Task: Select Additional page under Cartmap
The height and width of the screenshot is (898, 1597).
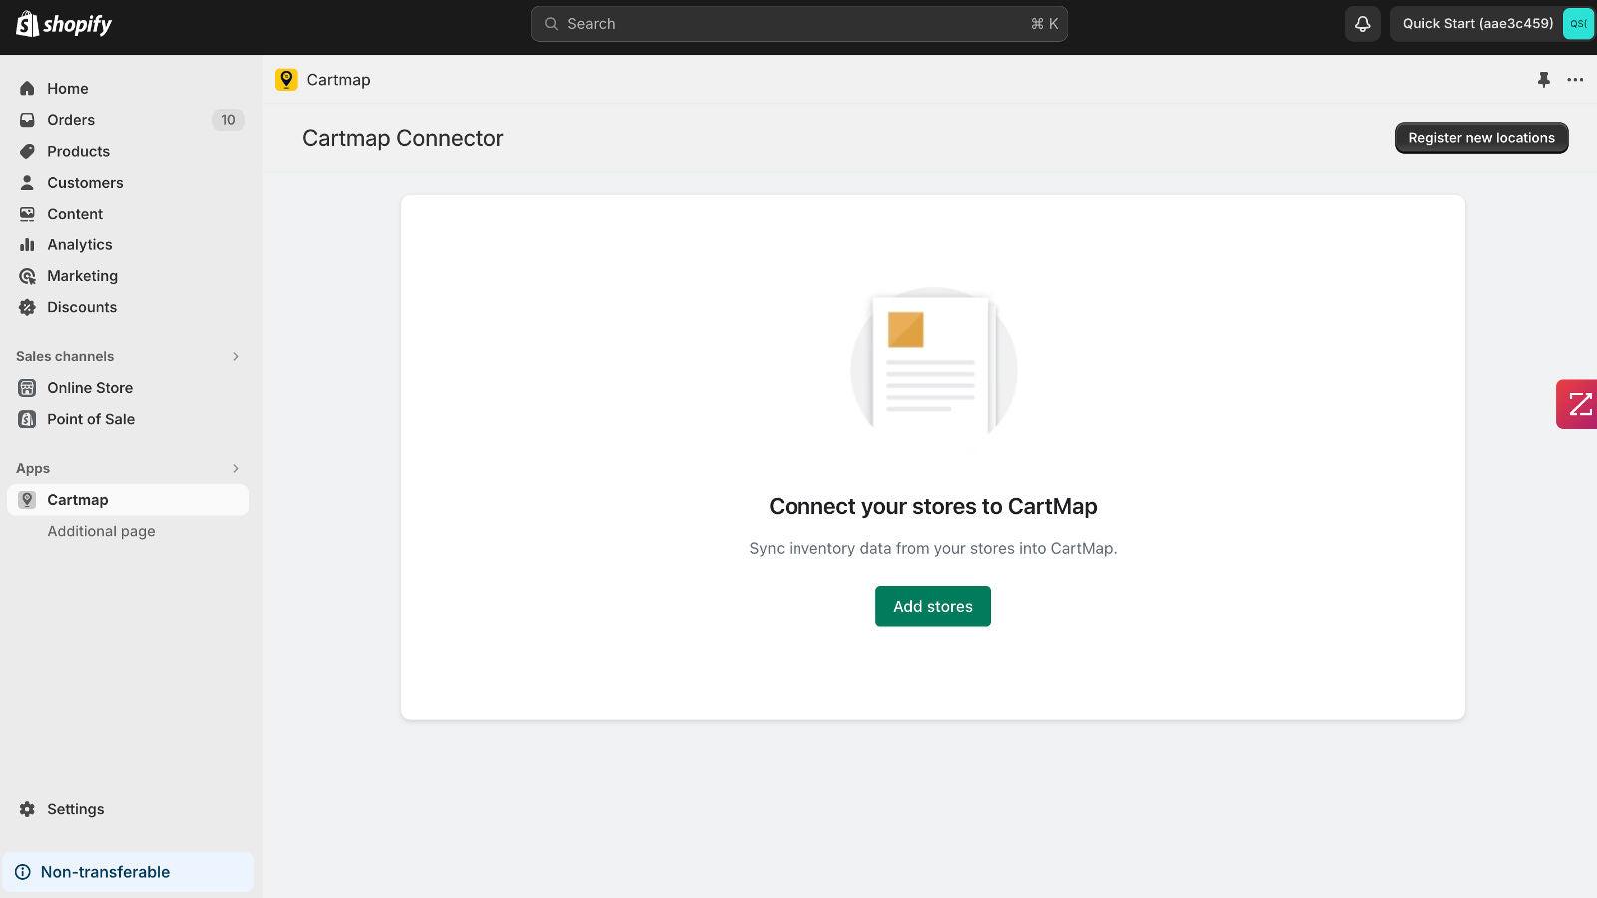Action: tap(101, 531)
